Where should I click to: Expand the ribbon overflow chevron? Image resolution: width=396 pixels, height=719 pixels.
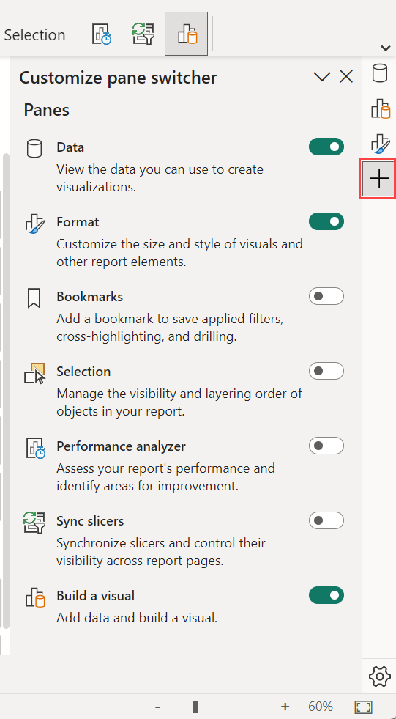[386, 48]
